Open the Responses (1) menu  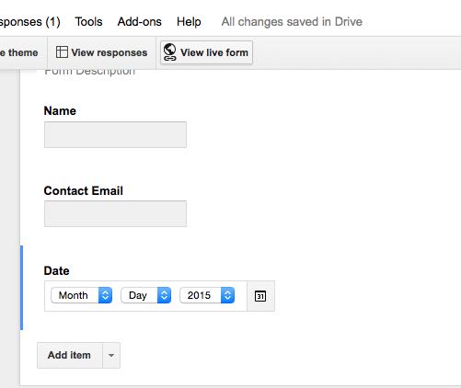coord(30,22)
